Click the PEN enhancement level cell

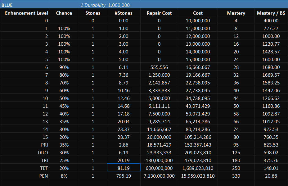pyautogui.click(x=44, y=176)
